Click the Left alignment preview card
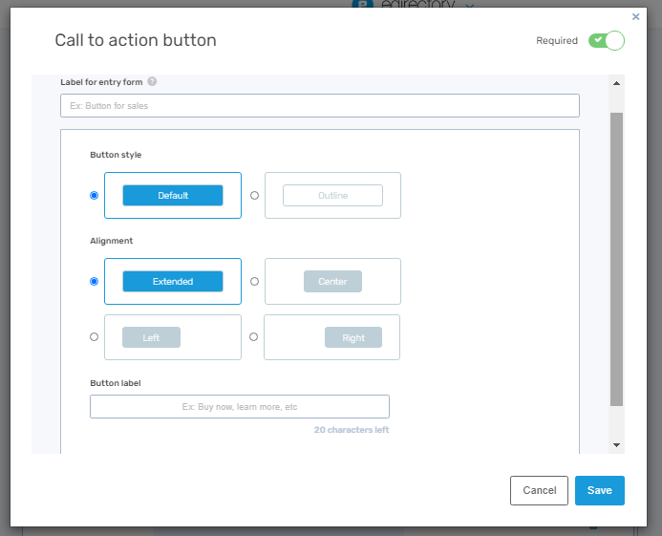 [173, 337]
